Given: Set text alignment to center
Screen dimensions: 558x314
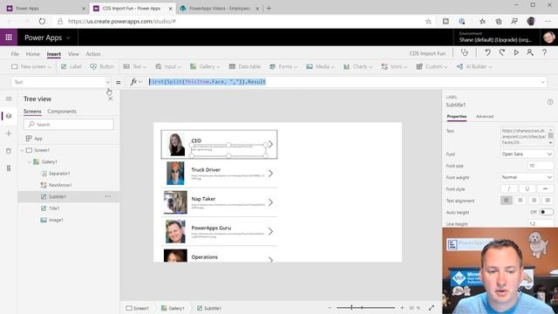Looking at the screenshot, I should (521, 201).
